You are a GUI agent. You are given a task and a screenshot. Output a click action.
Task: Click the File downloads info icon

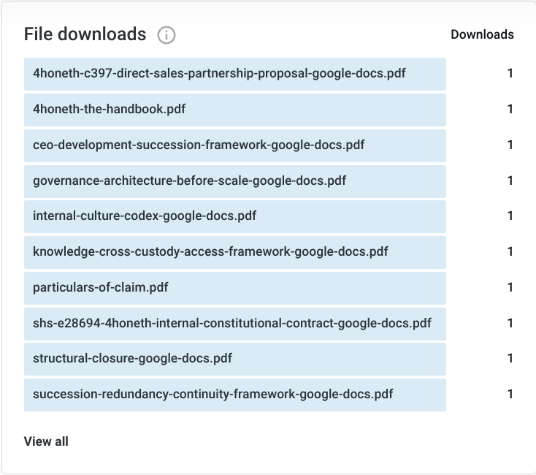coord(166,34)
